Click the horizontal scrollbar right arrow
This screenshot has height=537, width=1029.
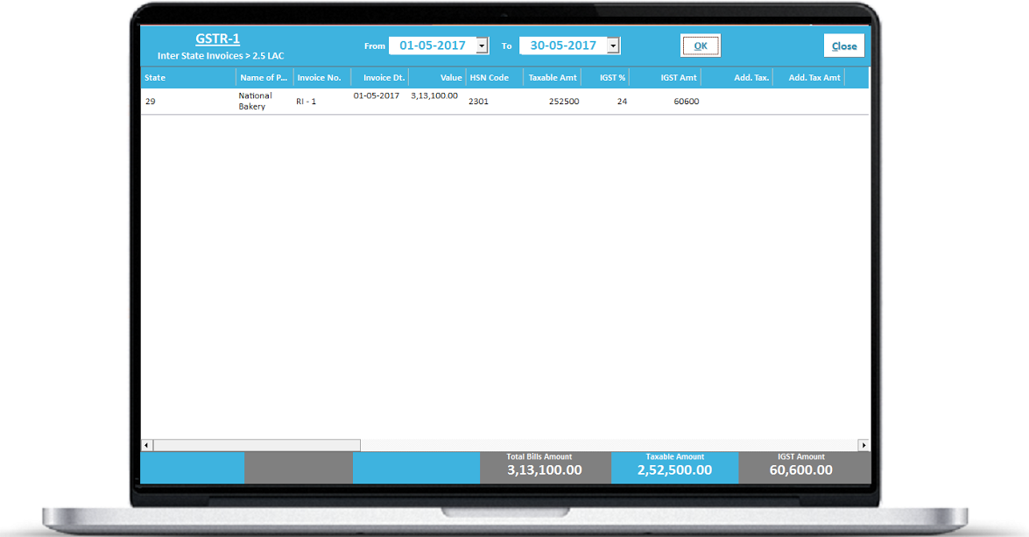point(863,445)
